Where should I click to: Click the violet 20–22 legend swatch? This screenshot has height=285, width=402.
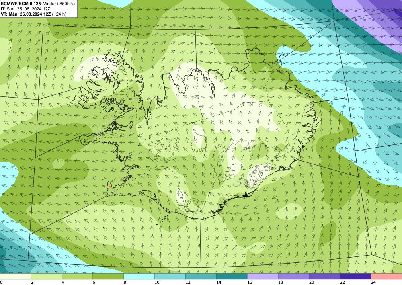click(324, 277)
